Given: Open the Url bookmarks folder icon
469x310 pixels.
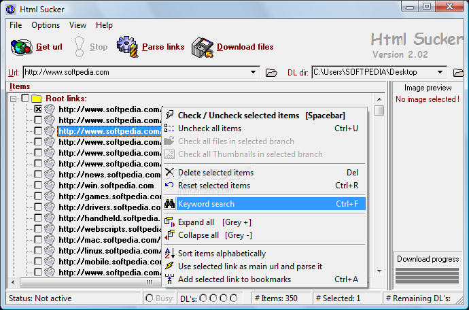Looking at the screenshot, I should click(271, 73).
